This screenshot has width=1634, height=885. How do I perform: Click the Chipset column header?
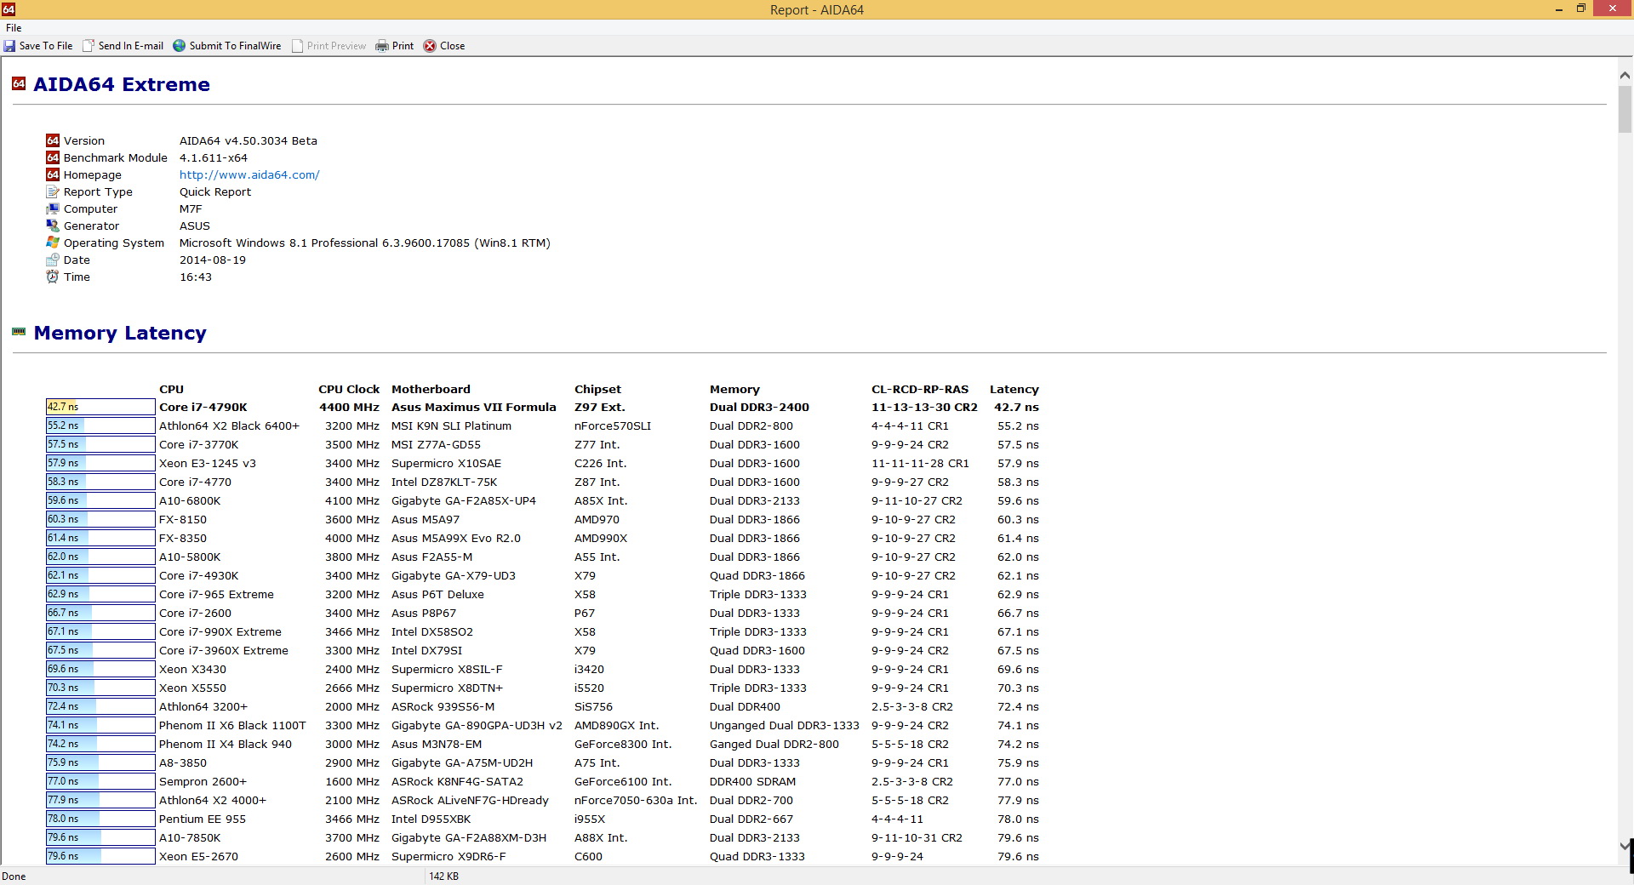pyautogui.click(x=597, y=389)
